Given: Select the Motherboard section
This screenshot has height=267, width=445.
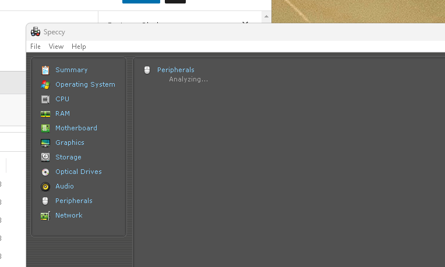Looking at the screenshot, I should 76,128.
